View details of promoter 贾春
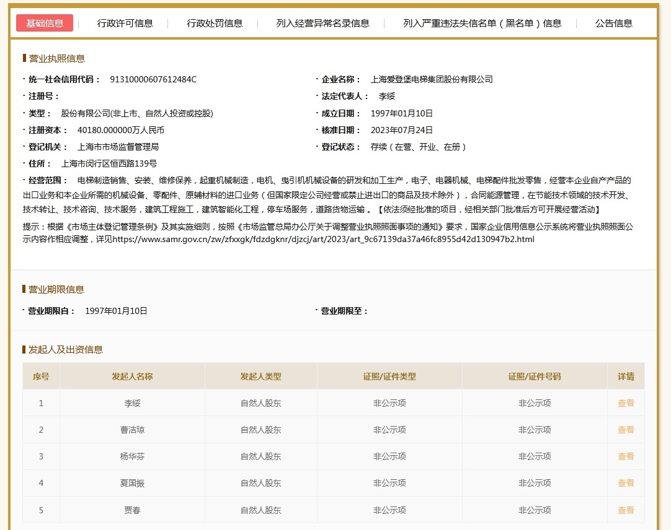Viewport: 671px width, 530px height. (x=625, y=510)
